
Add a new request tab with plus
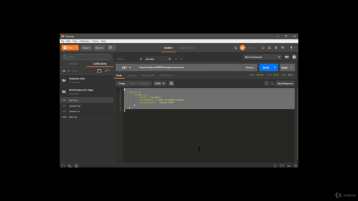176,59
